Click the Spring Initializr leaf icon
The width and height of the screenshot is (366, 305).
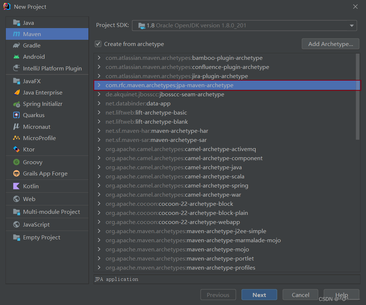16,104
